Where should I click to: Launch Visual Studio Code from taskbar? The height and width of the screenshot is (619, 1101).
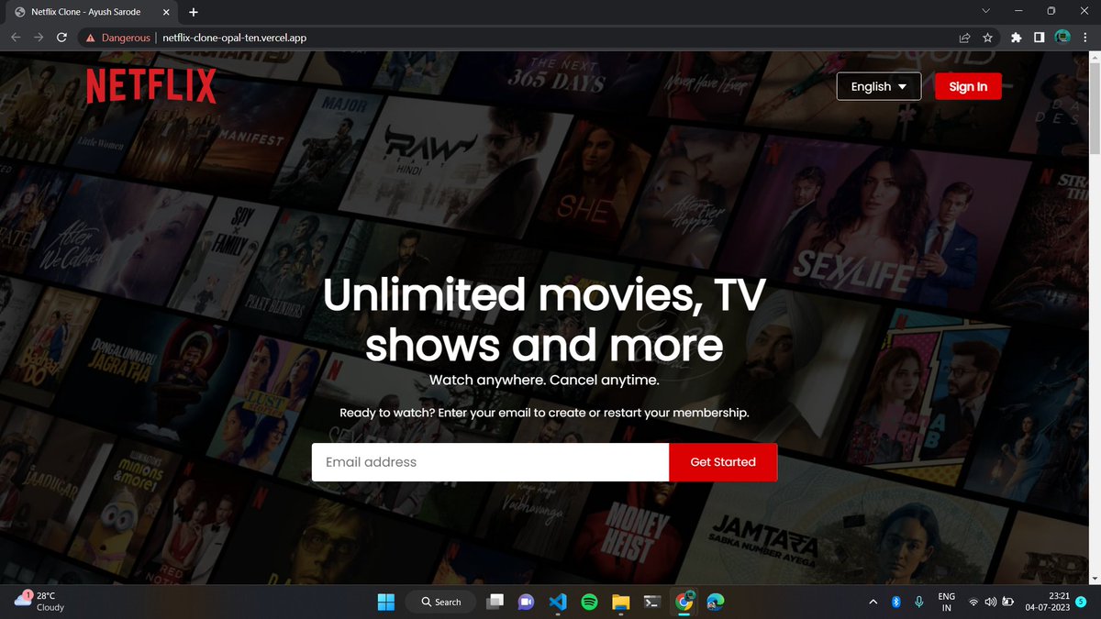click(x=558, y=602)
